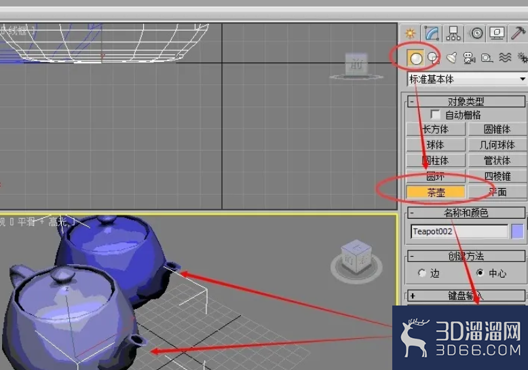
Task: Select the Shapes category icon
Action: [434, 58]
